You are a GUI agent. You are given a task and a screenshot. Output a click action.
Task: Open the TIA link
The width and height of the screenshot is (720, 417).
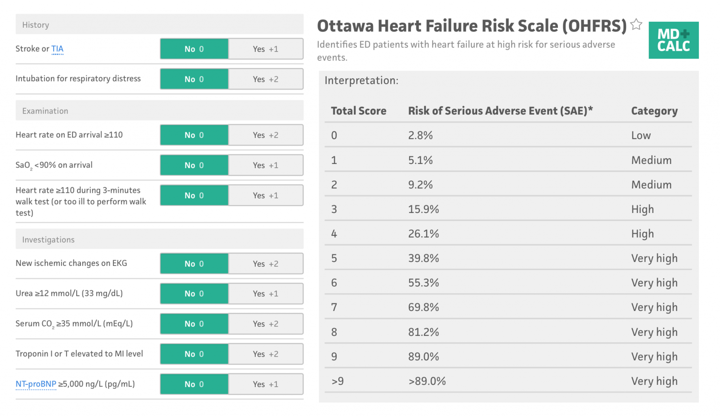tap(57, 49)
